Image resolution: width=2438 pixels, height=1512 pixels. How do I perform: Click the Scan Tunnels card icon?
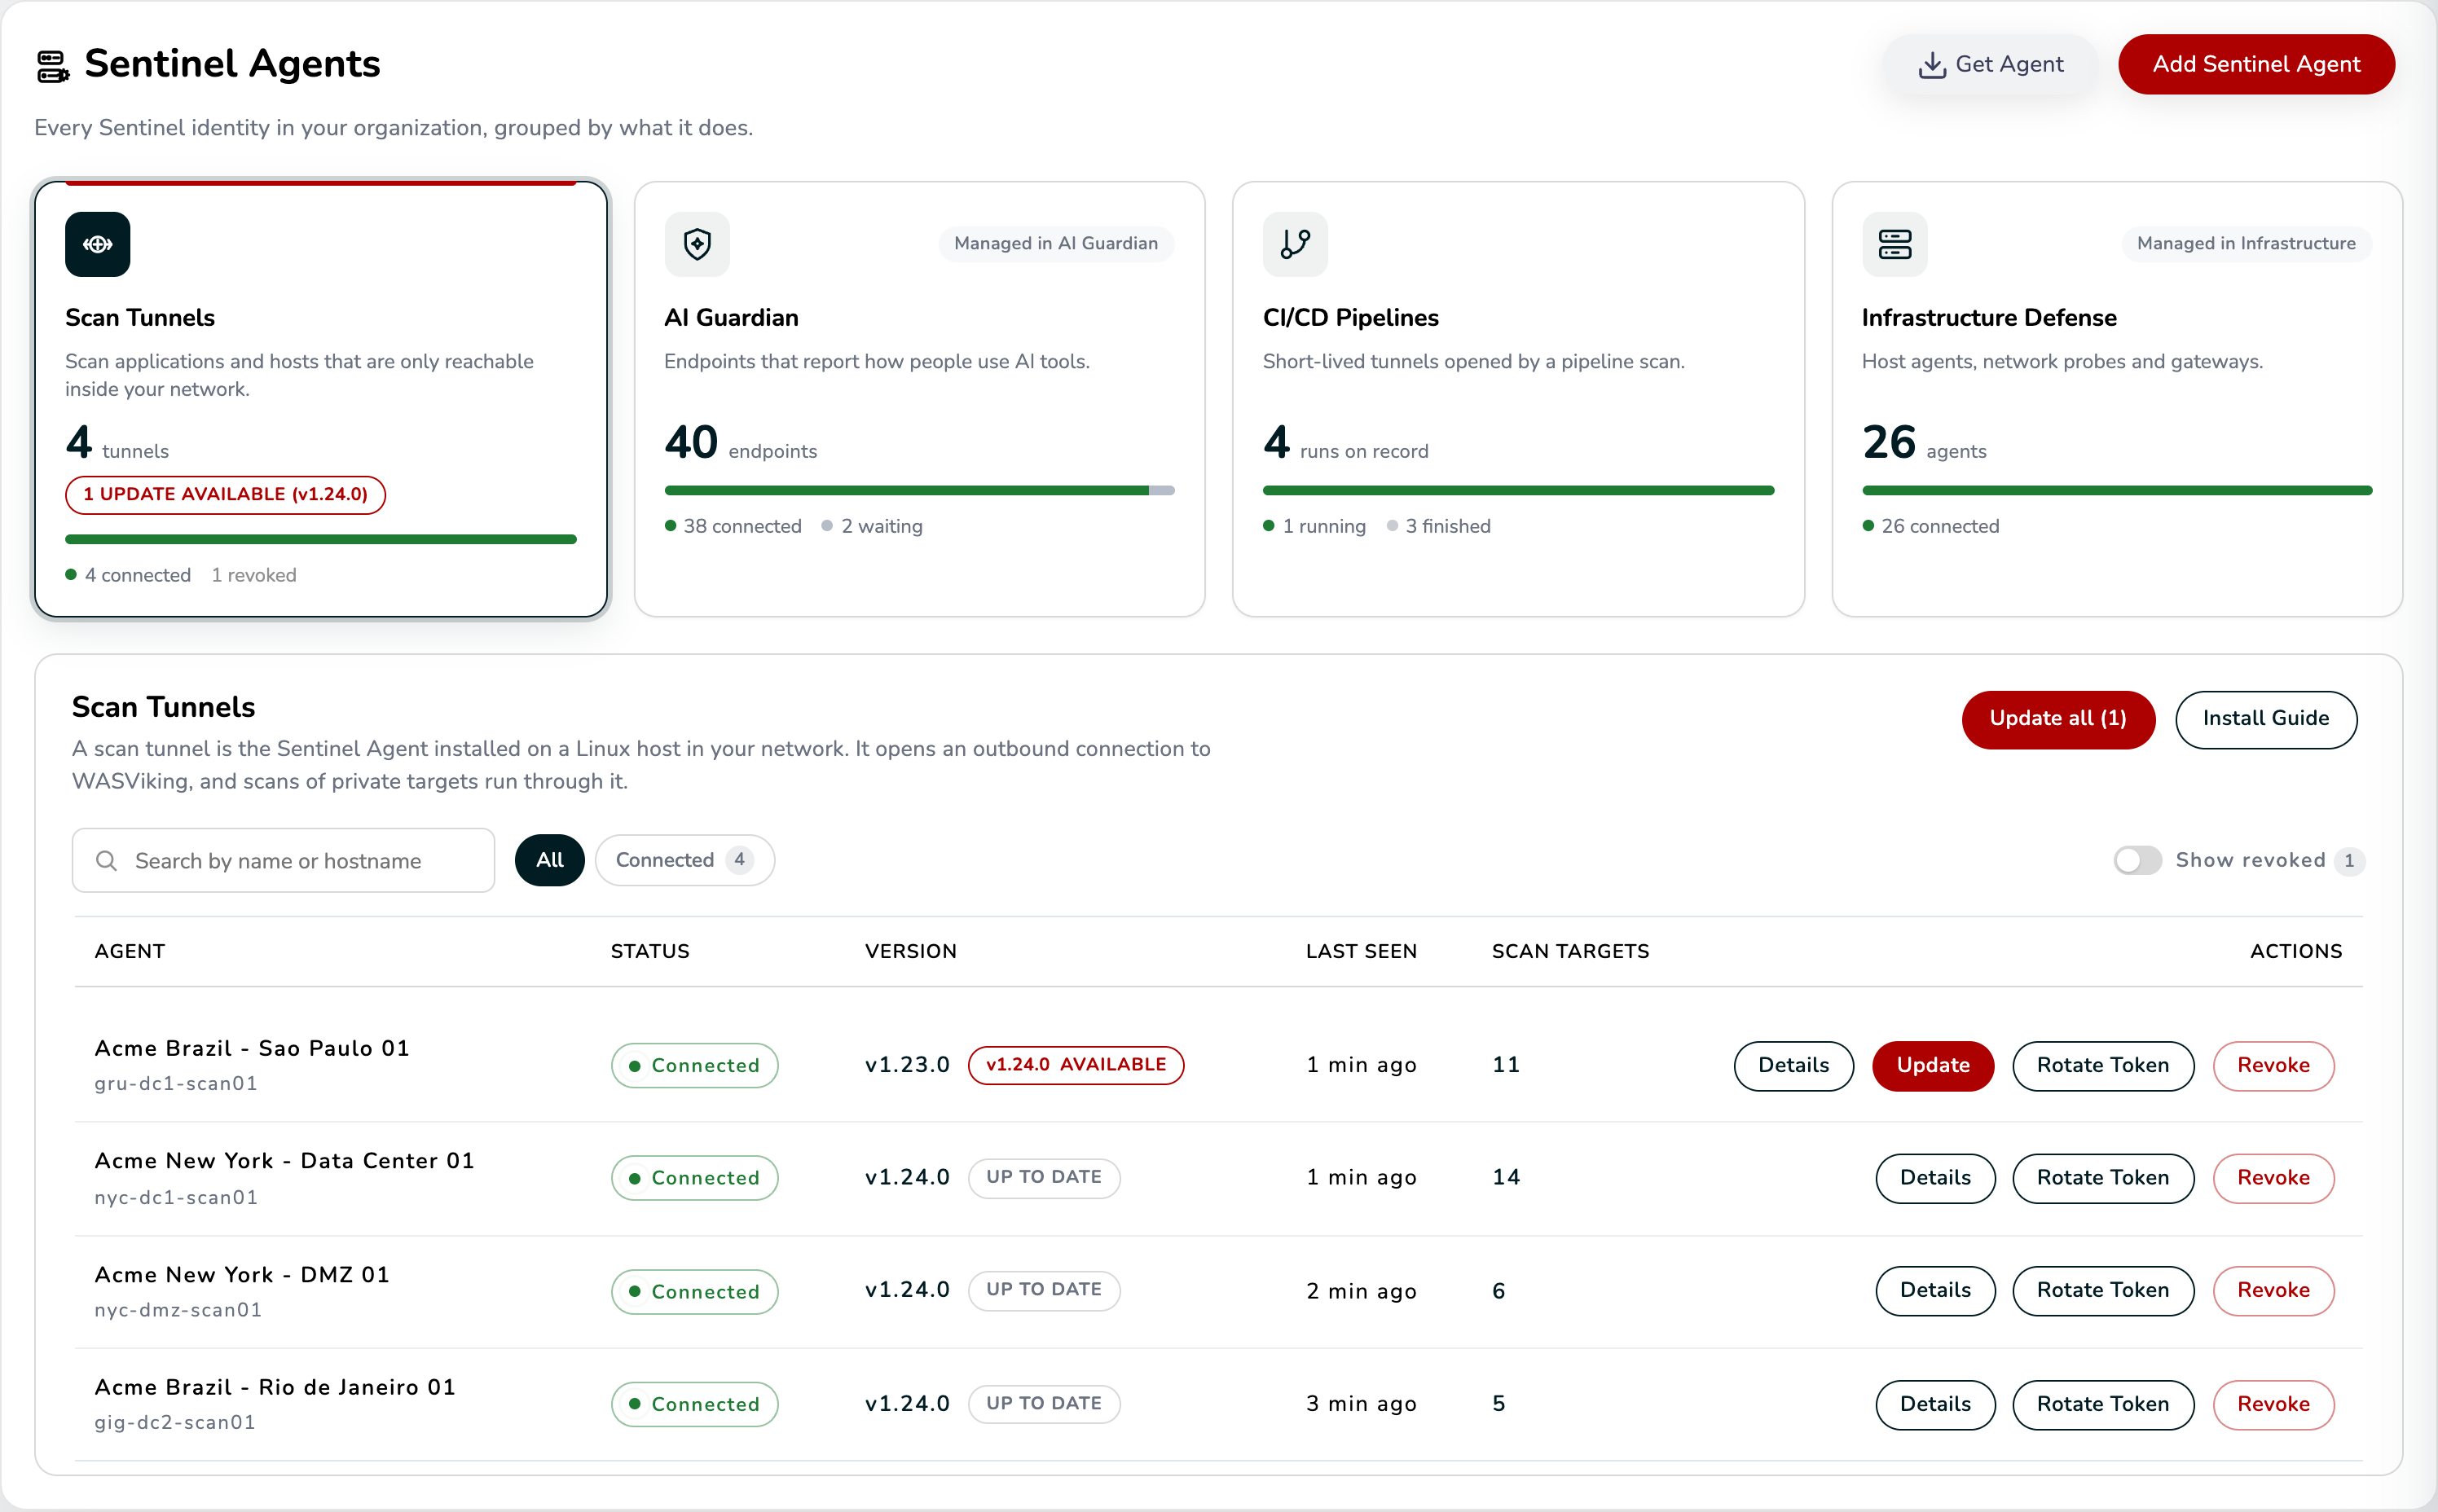click(97, 244)
